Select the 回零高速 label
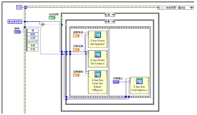Viewport: 197px width, 115px height. point(78,32)
